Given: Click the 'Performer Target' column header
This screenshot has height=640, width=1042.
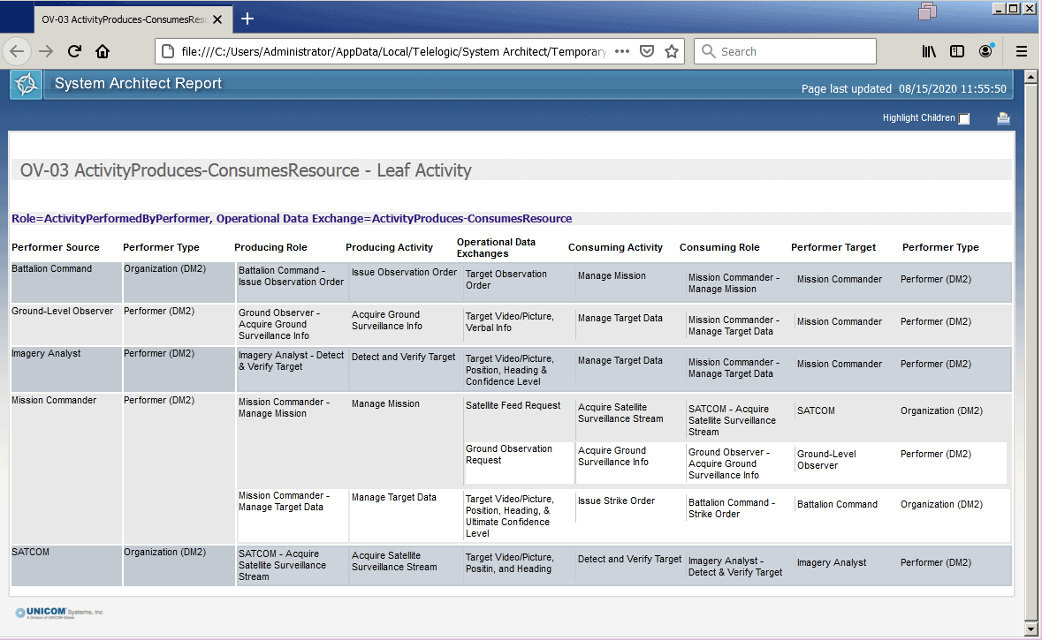Looking at the screenshot, I should (x=833, y=247).
